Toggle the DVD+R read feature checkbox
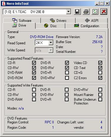The image size is (111, 137). pos(67,73)
